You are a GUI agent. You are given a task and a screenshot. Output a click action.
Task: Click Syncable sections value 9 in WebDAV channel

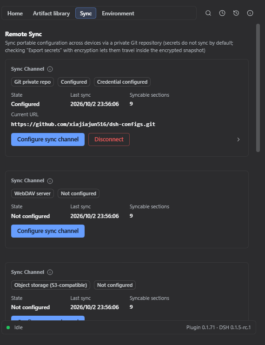tap(131, 216)
